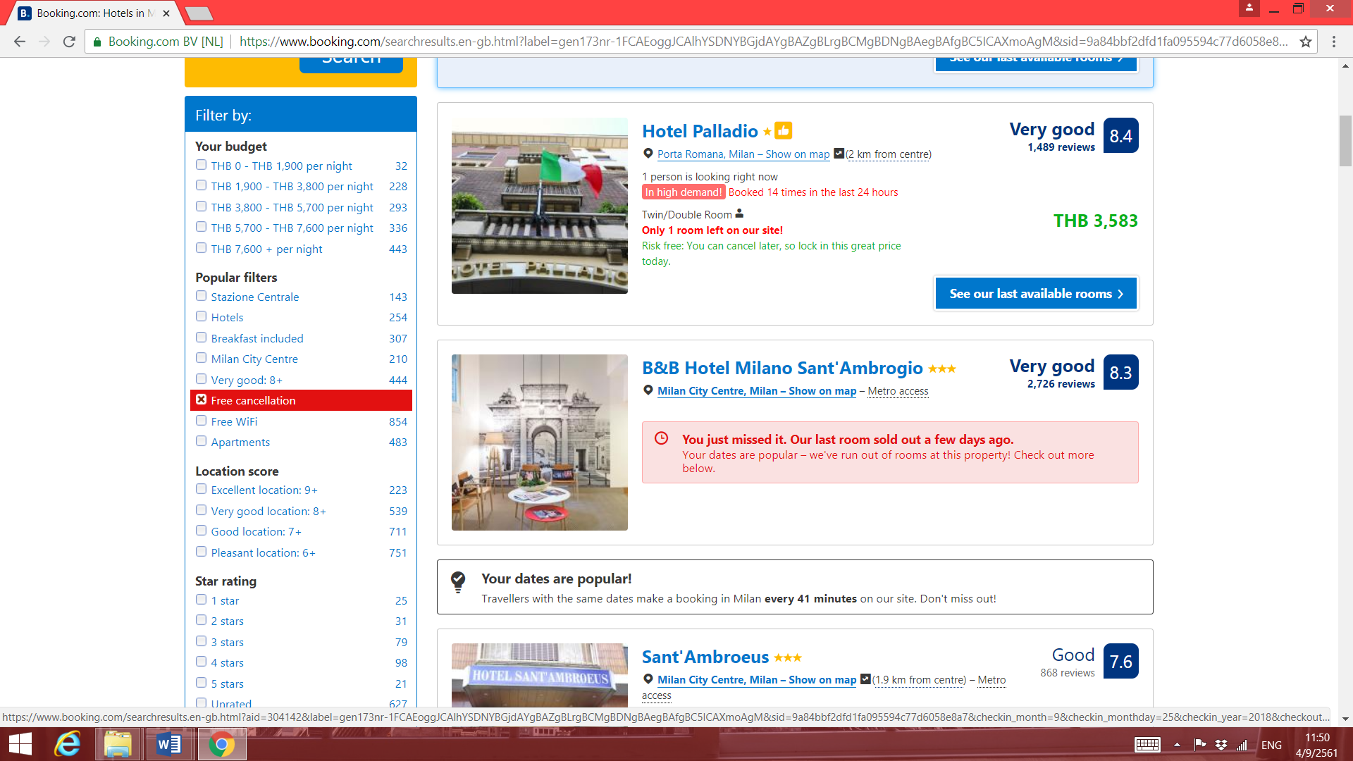Check Very good: 8+ filter
This screenshot has height=761, width=1353.
(x=201, y=379)
